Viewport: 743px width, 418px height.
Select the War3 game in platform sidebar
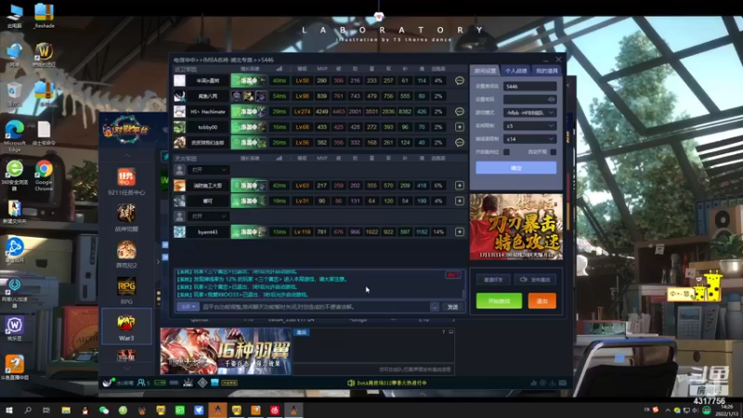click(126, 327)
